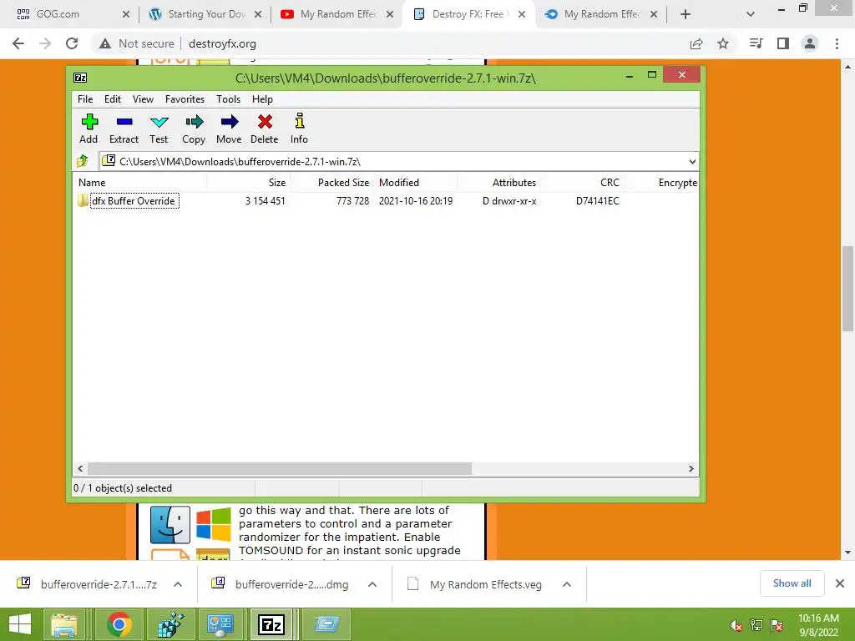Go up one folder level in 7-Zip

(x=83, y=161)
